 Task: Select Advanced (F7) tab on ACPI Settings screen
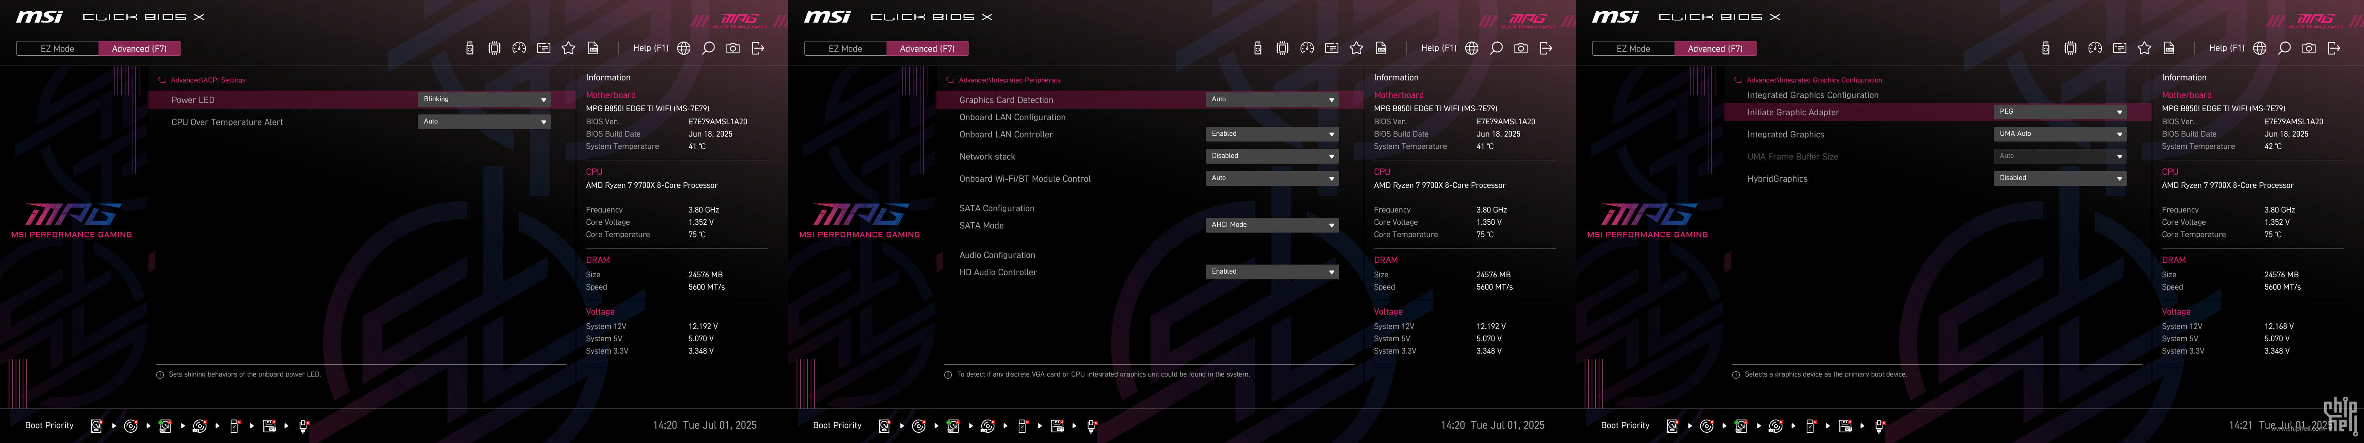point(140,49)
